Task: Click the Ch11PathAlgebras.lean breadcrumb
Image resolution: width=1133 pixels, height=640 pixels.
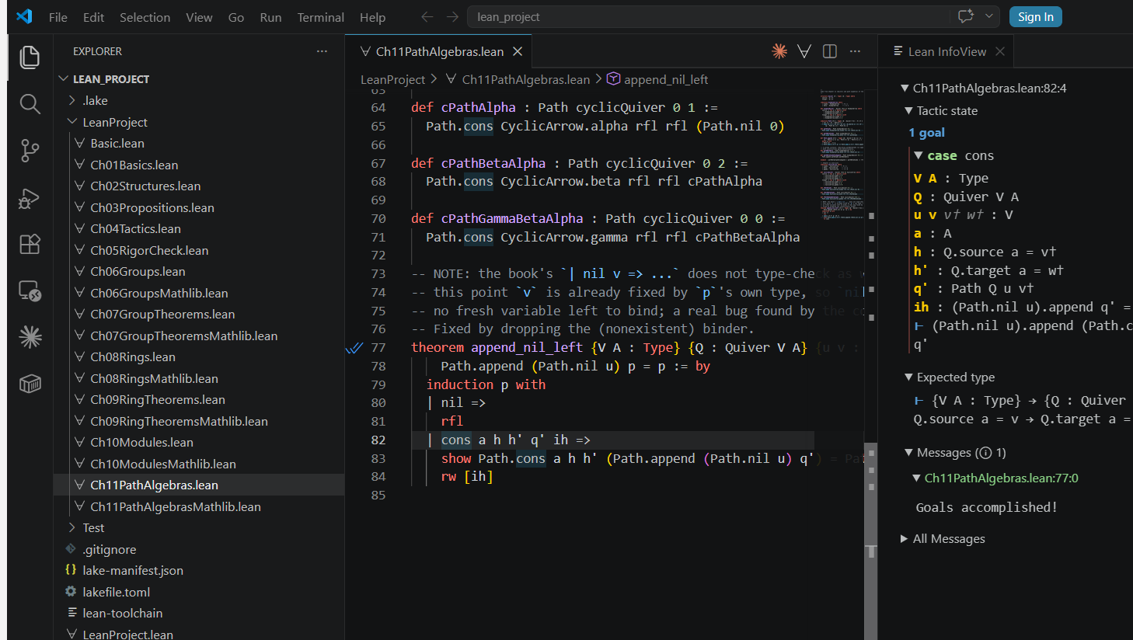Action: 526,79
